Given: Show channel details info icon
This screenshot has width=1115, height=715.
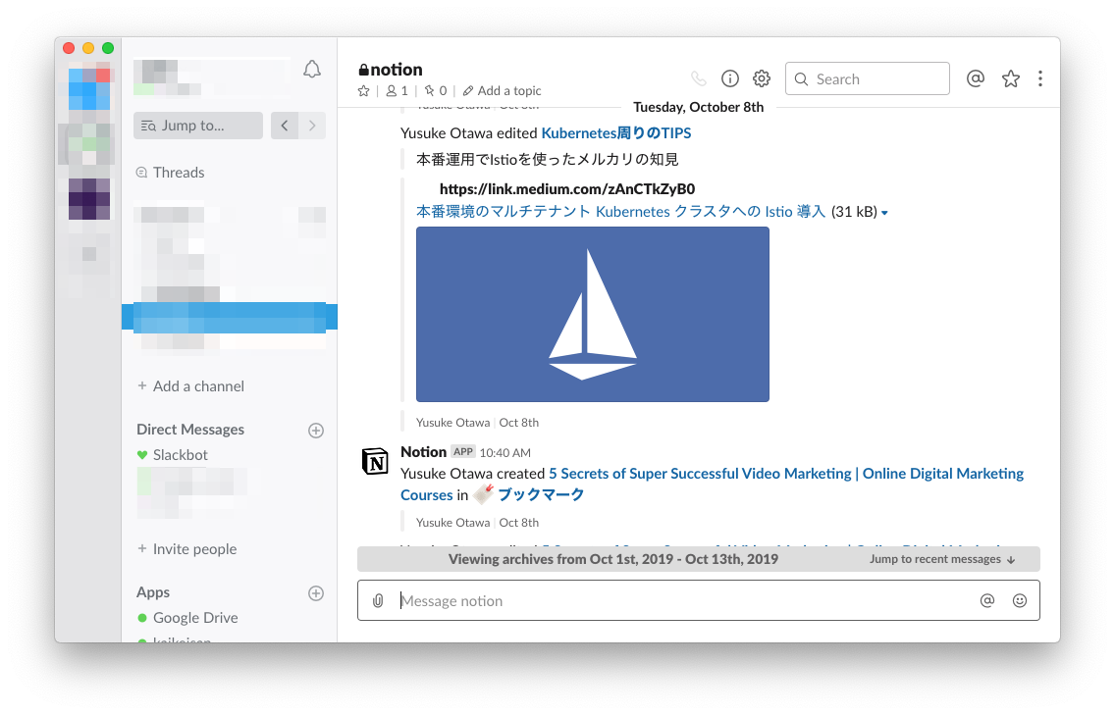Looking at the screenshot, I should (729, 78).
